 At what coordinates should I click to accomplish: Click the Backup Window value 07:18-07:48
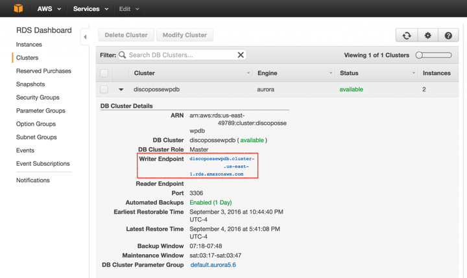point(206,246)
